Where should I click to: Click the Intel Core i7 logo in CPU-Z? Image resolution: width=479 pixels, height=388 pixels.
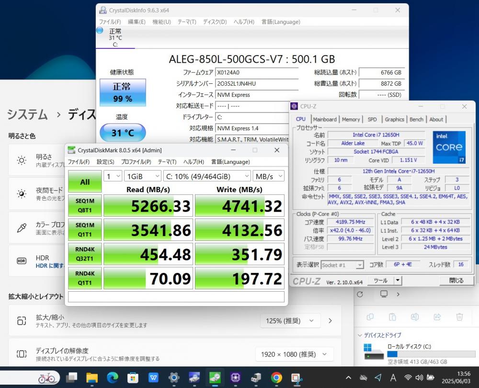point(449,147)
